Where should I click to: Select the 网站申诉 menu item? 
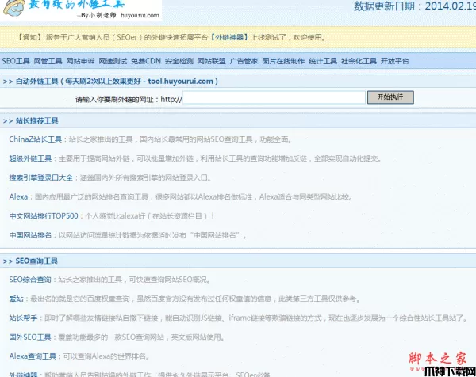[81, 61]
